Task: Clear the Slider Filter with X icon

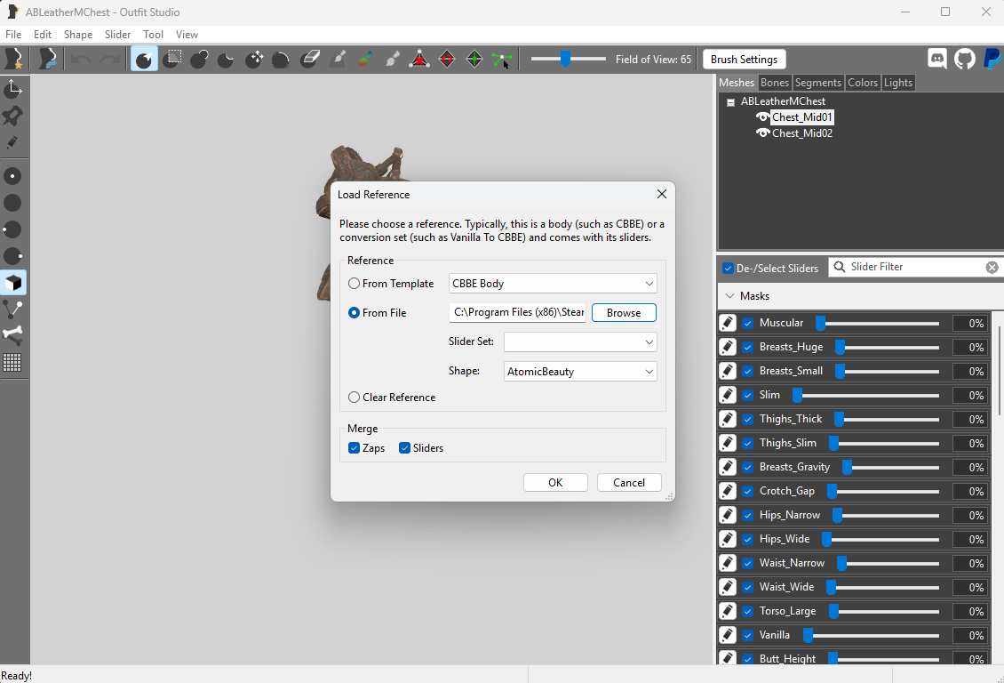Action: coord(992,267)
